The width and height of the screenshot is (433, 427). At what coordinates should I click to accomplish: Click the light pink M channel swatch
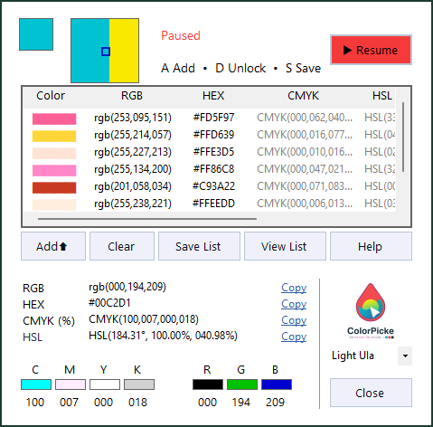(x=71, y=384)
